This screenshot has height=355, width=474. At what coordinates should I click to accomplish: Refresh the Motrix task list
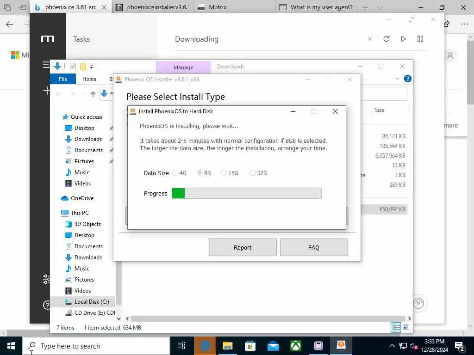point(387,39)
